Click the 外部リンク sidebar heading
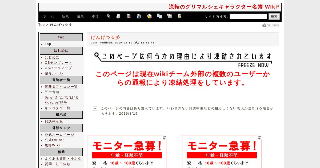Image resolution: width=320 pixels, height=168 pixels. pos(61,128)
